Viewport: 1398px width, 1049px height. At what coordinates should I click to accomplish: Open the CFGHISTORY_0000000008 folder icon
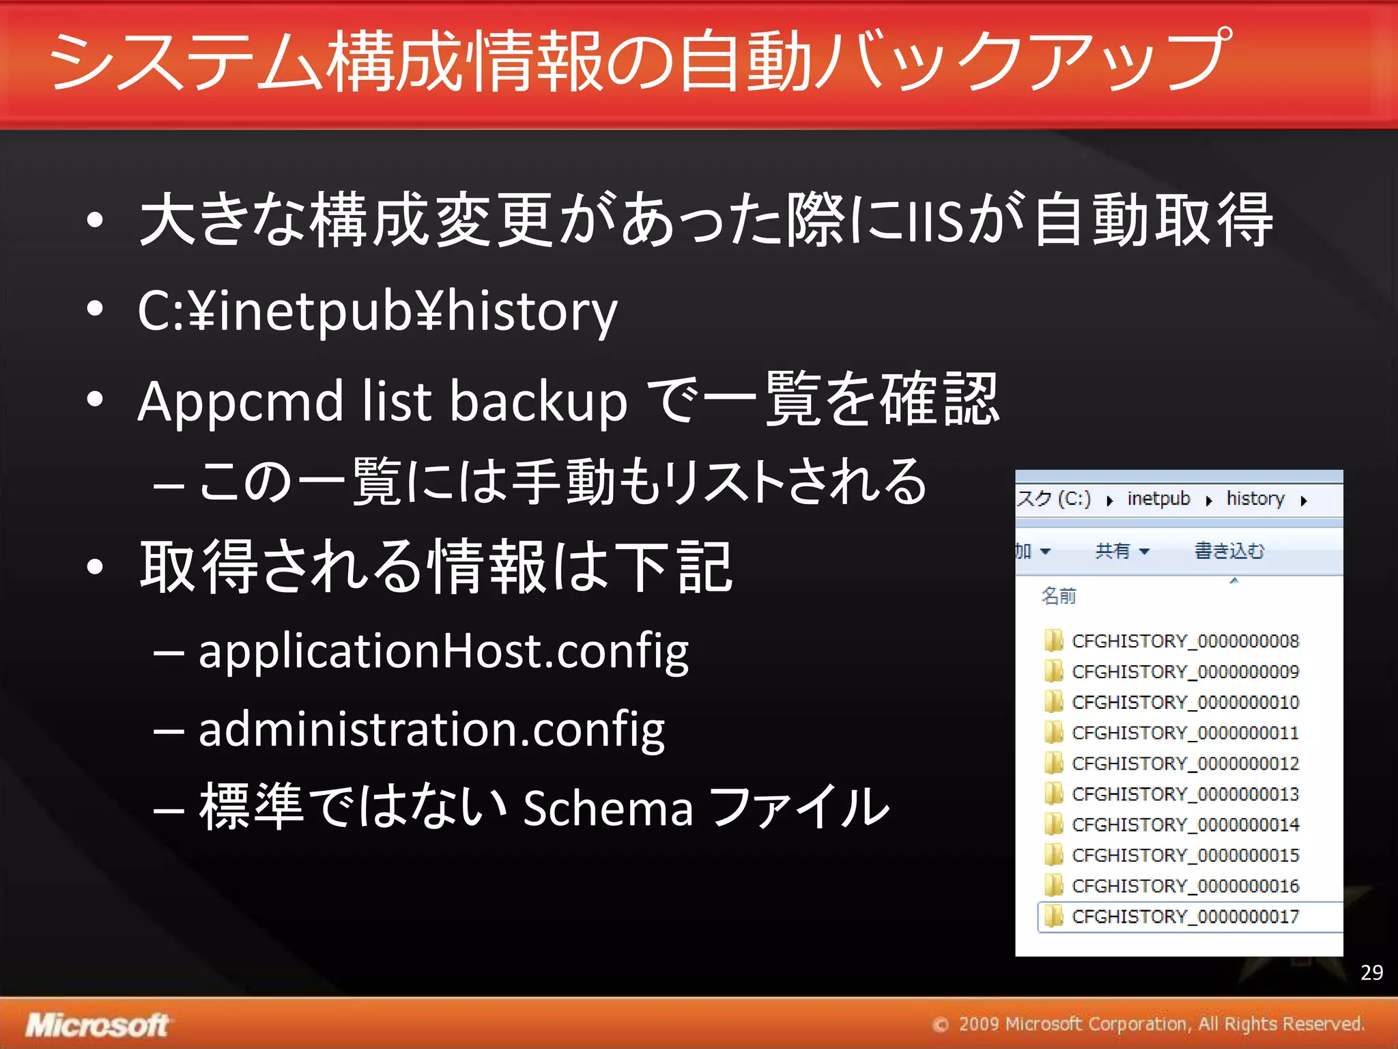[x=1054, y=641]
